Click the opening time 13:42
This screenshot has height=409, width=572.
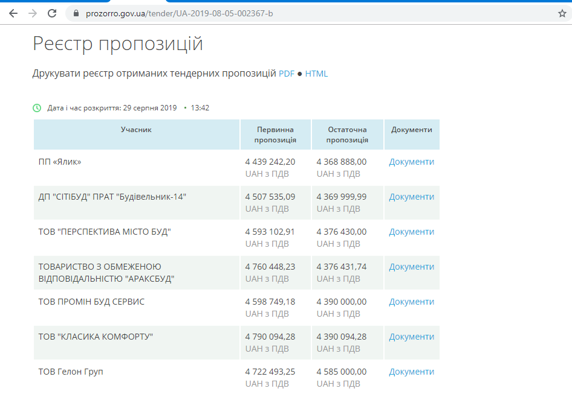coord(200,108)
